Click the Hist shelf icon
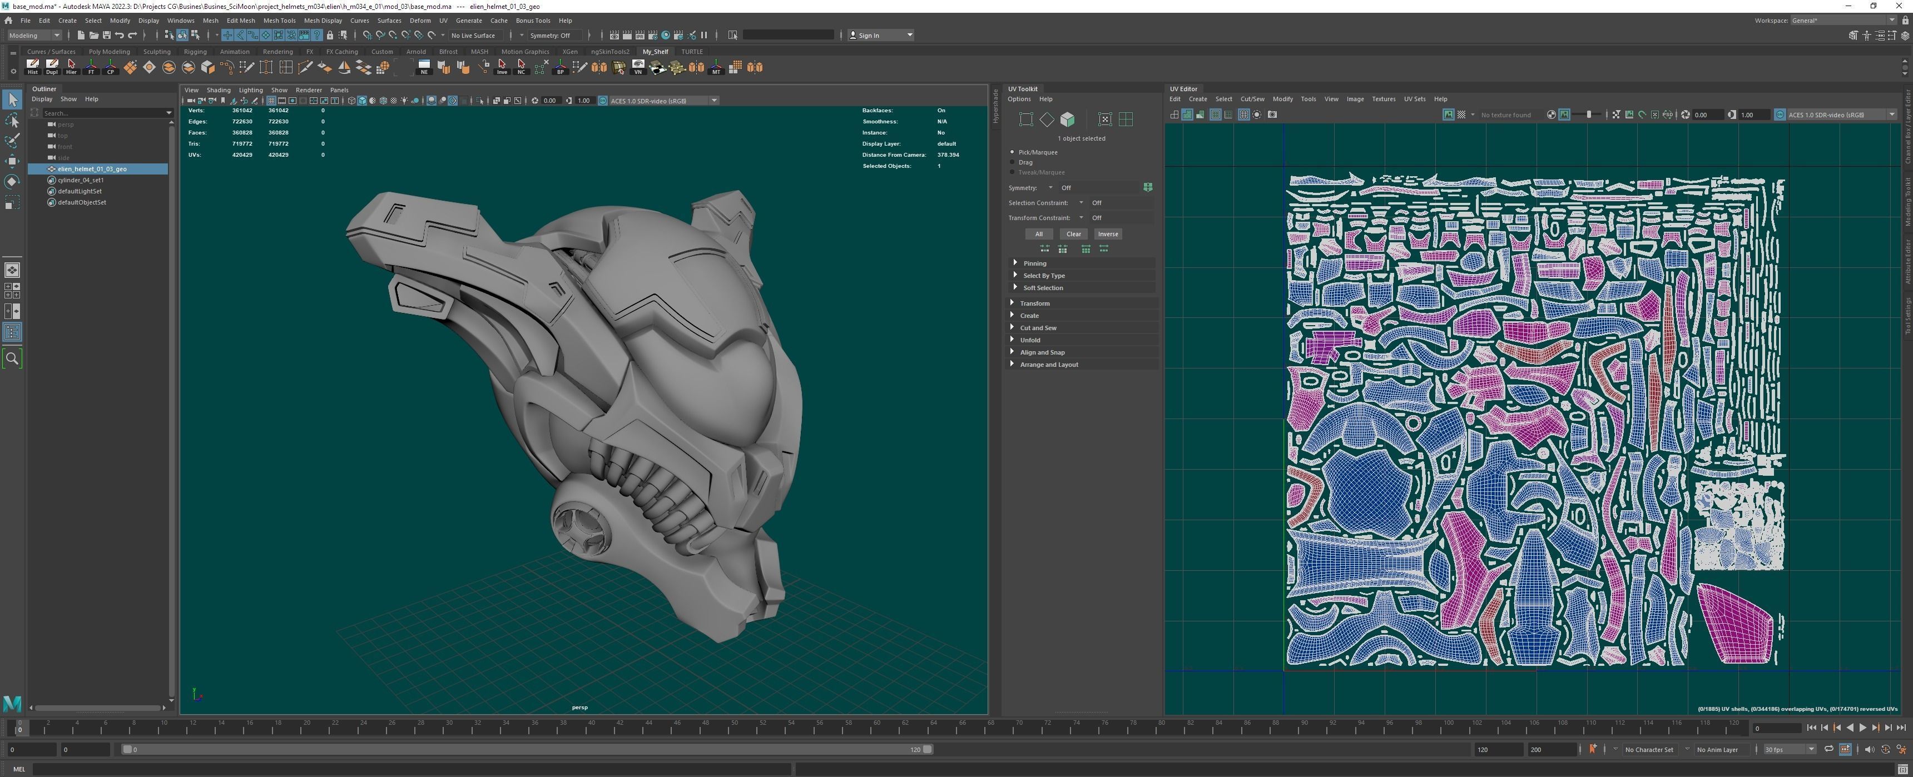 [33, 68]
